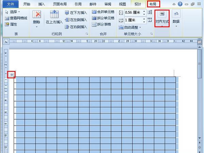Open the Alignment (对齐方式) dropdown
204x153 pixels.
tap(162, 19)
